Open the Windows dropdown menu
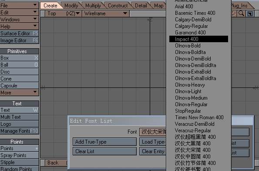The image size is (259, 171). tap(20, 20)
